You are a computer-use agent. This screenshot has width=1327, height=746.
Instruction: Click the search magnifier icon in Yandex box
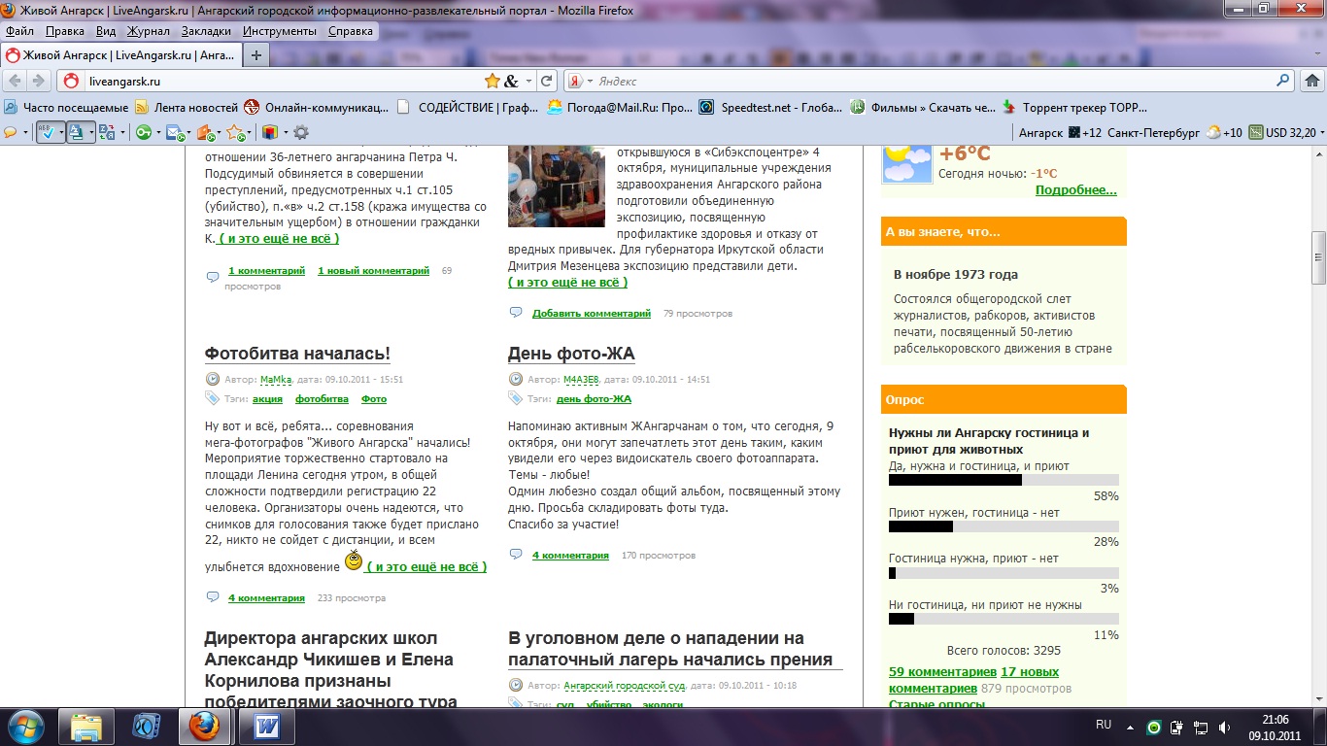click(1283, 82)
